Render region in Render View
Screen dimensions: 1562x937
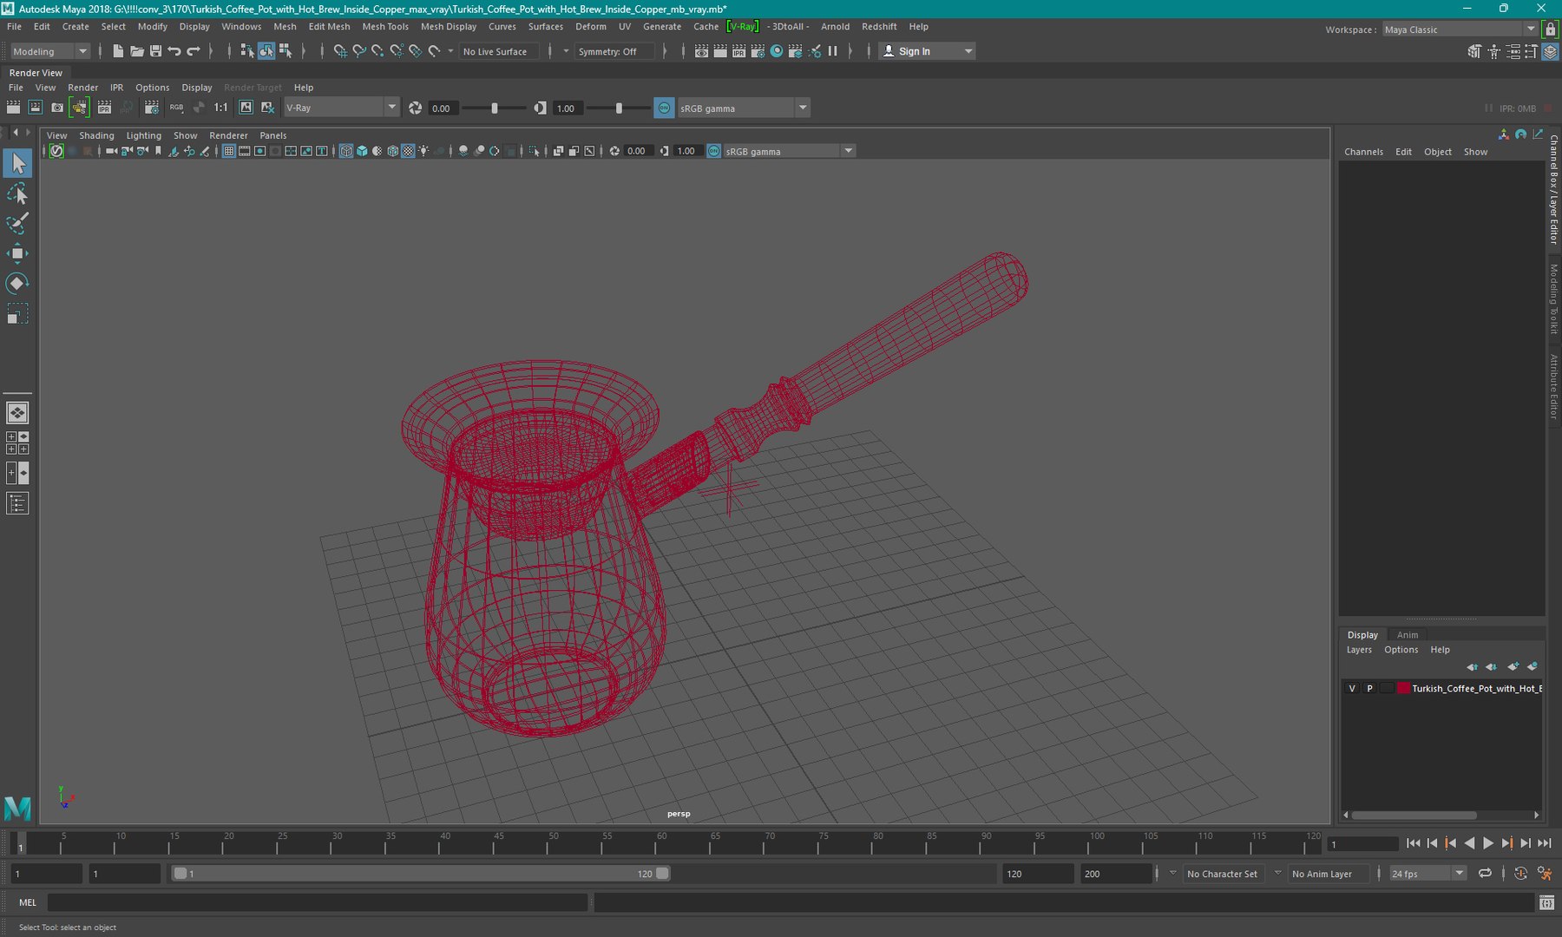click(x=36, y=108)
